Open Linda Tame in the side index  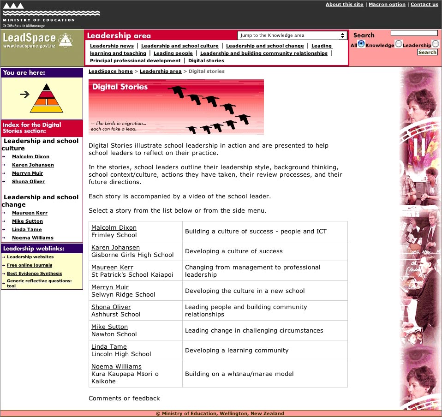click(x=27, y=229)
